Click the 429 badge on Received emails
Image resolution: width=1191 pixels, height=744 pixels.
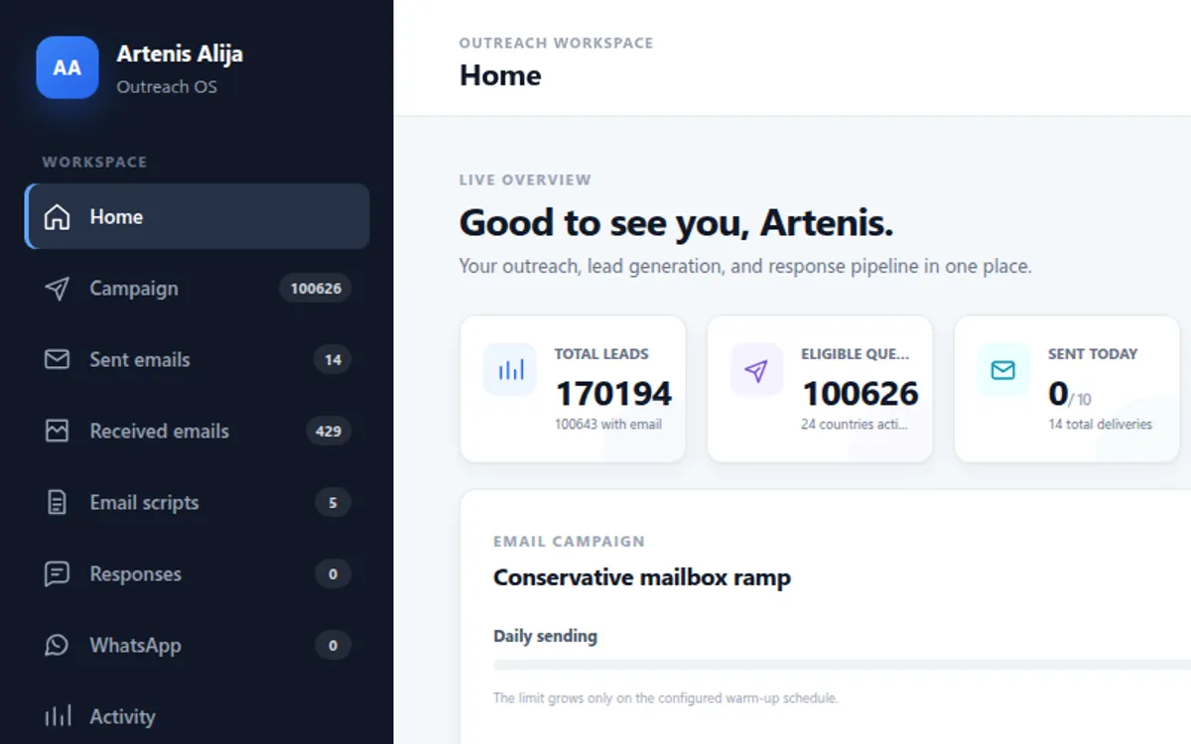(329, 432)
